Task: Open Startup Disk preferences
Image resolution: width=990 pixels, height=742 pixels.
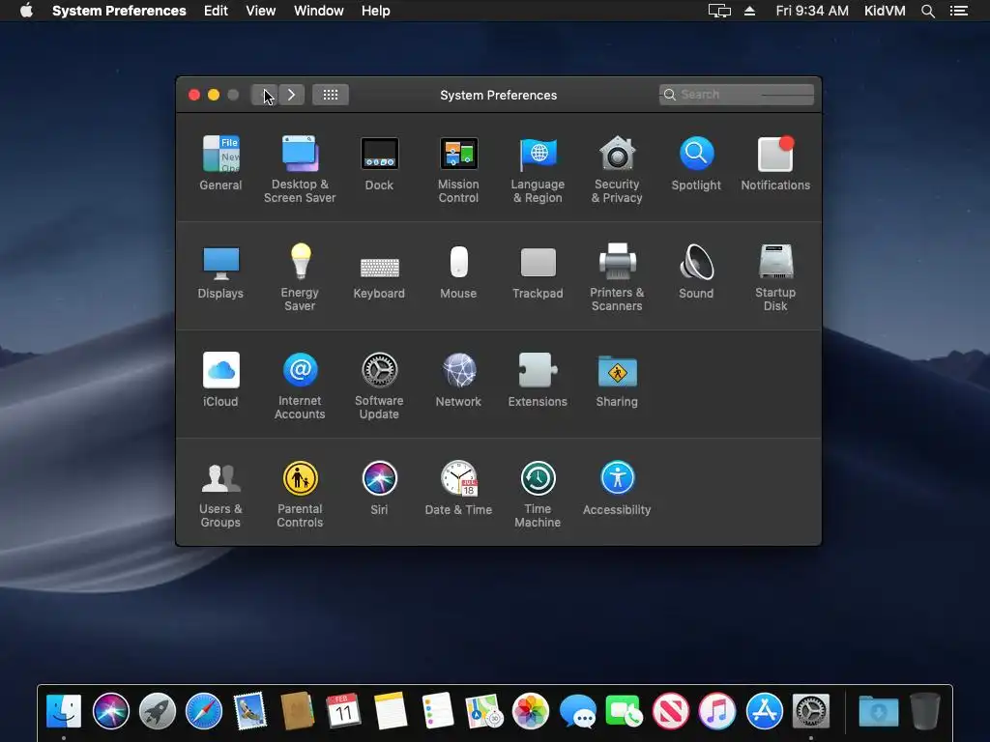Action: tap(775, 277)
